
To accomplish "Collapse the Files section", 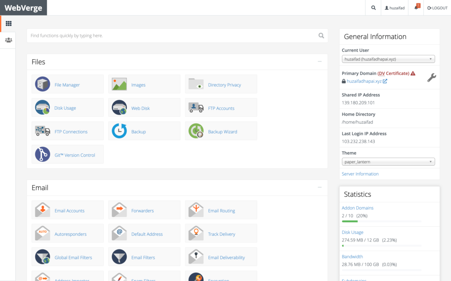I will pos(320,62).
